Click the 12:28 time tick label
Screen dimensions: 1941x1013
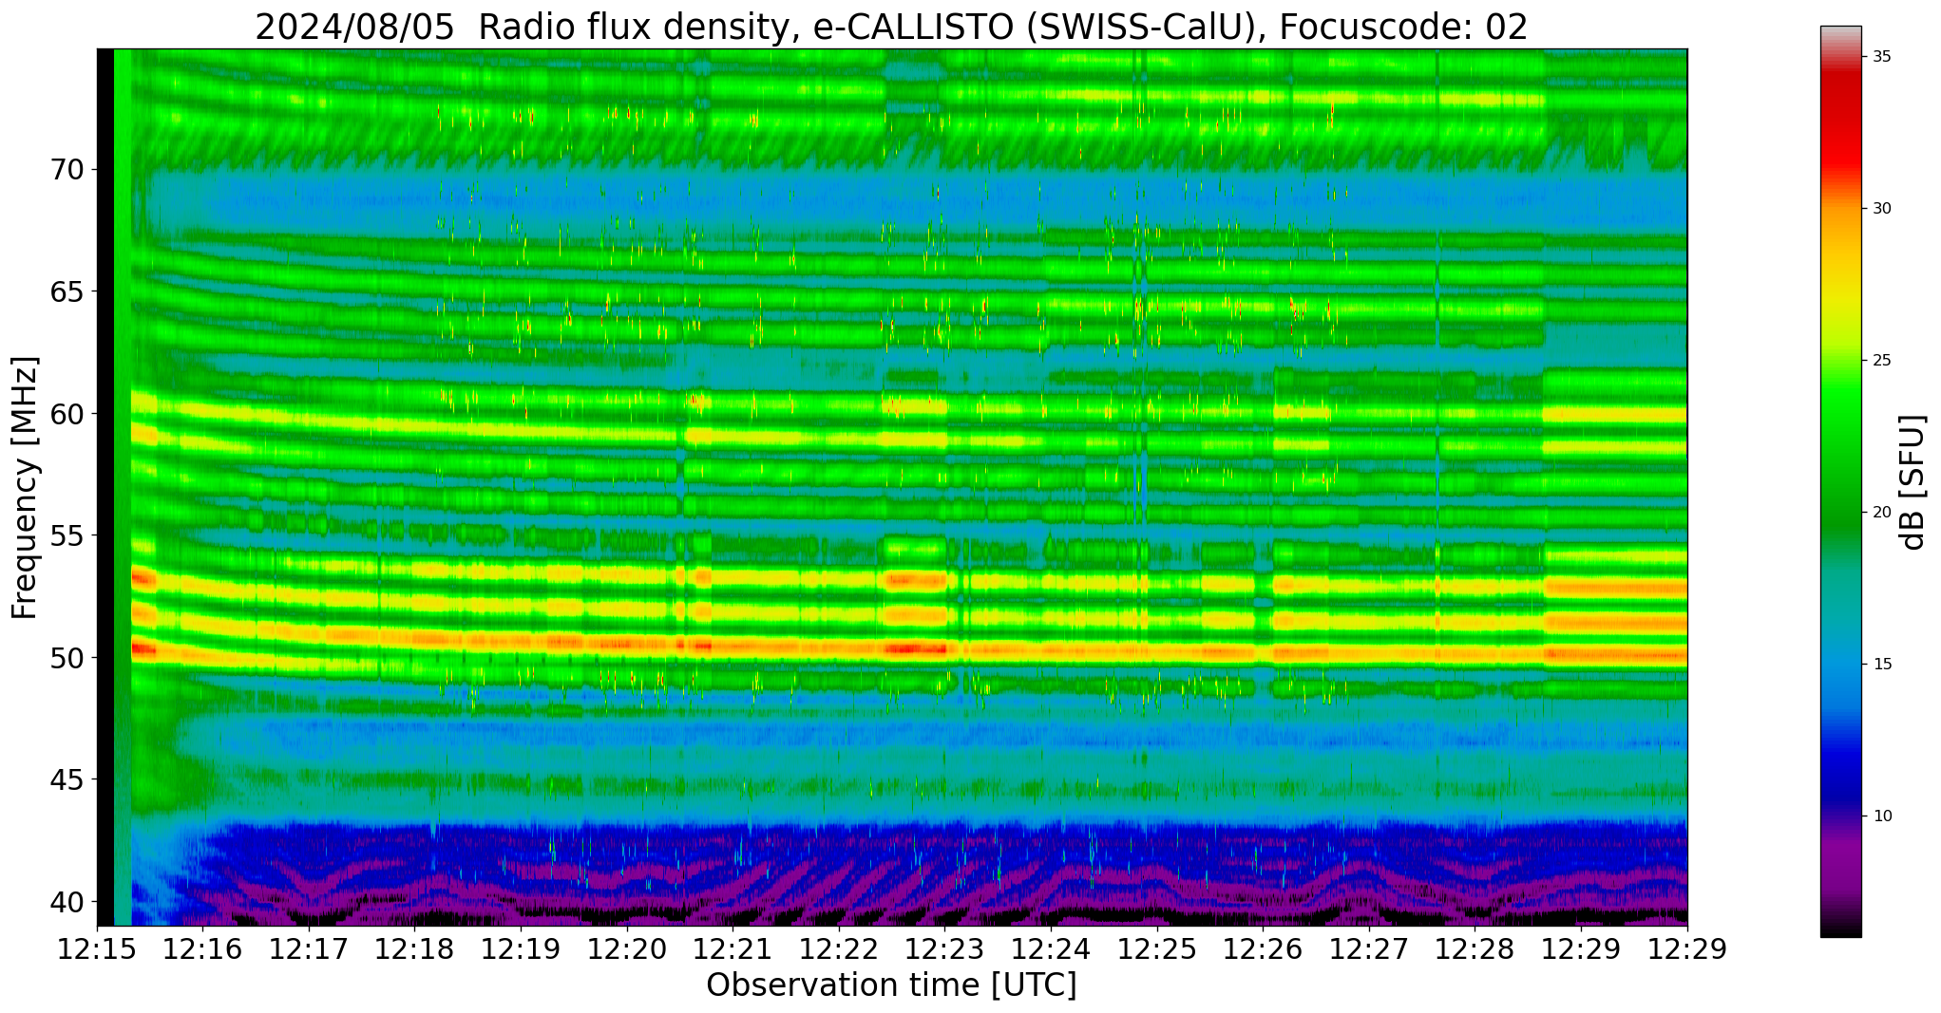point(1475,949)
